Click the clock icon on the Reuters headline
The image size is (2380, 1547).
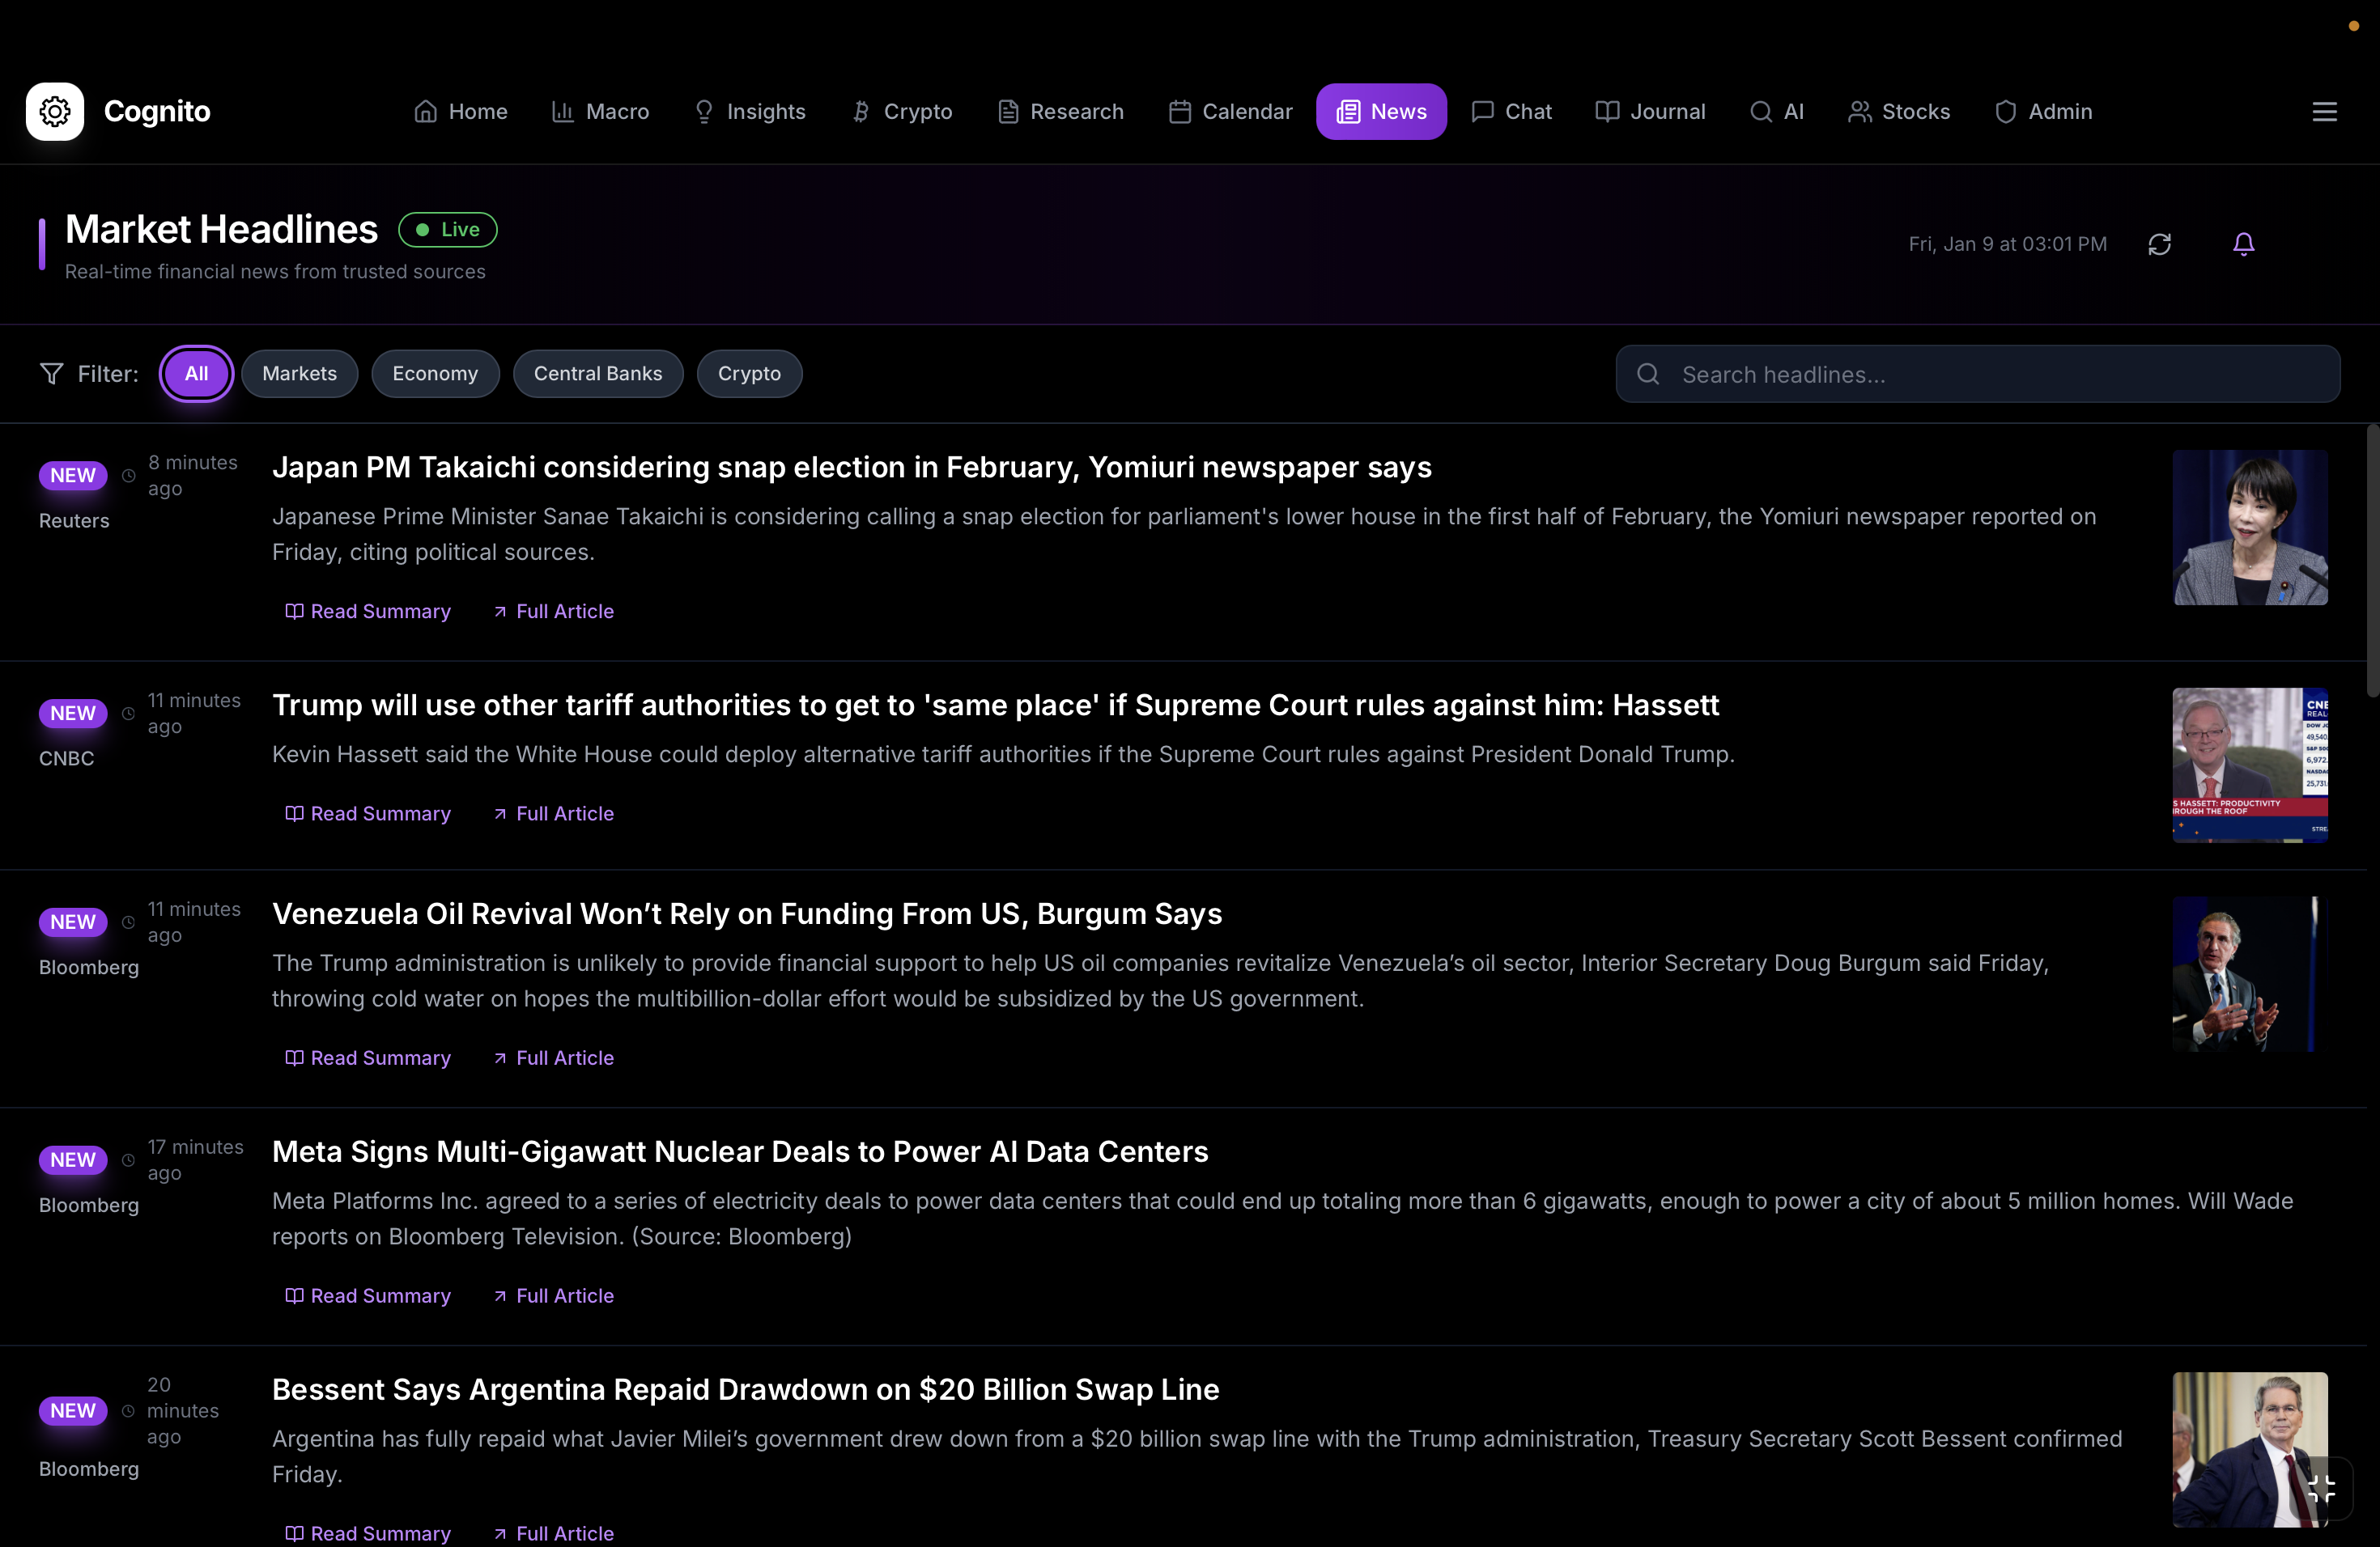pyautogui.click(x=128, y=477)
